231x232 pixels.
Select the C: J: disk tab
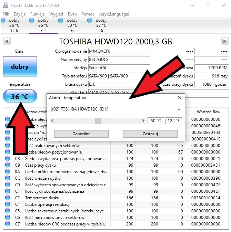point(14,25)
